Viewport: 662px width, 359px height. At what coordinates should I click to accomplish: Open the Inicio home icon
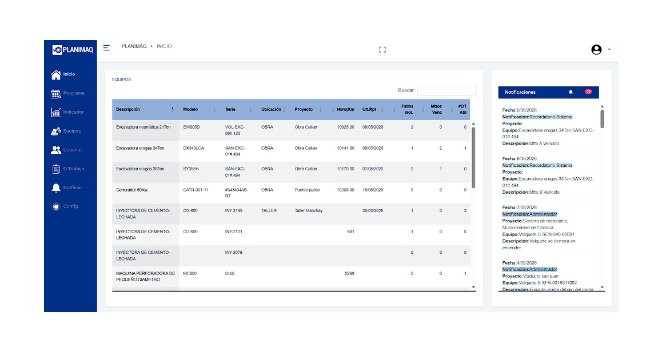click(55, 74)
